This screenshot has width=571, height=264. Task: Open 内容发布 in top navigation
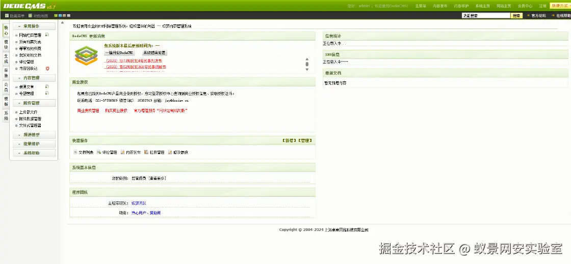point(440,6)
